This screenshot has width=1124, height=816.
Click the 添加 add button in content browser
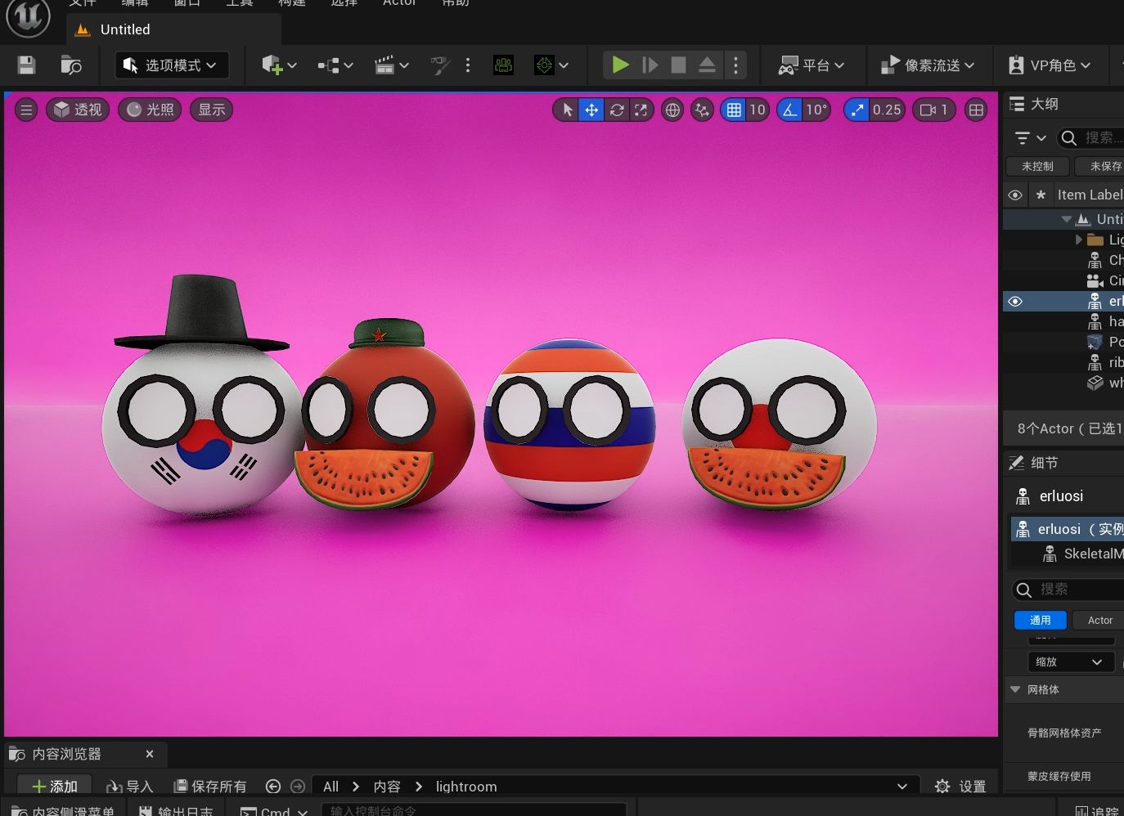(54, 787)
